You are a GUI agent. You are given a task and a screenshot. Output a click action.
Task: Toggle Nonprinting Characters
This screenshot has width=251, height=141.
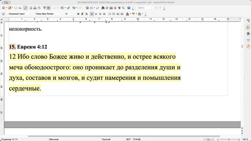pos(119,8)
